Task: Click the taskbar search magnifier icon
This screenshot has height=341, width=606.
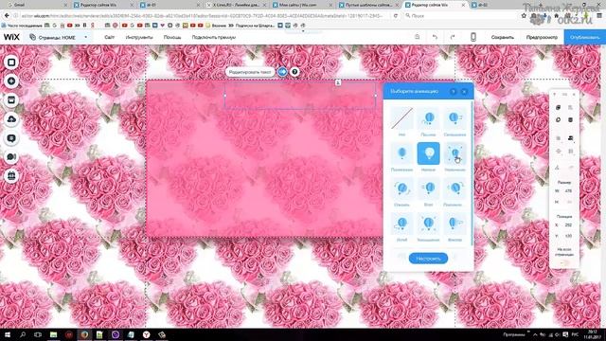Action: click(x=23, y=334)
